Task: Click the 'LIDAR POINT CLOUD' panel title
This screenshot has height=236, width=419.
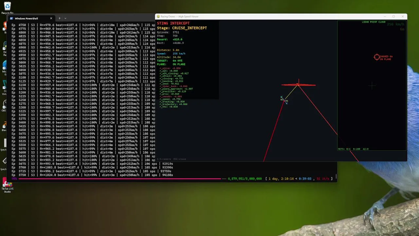Action: tap(373, 22)
